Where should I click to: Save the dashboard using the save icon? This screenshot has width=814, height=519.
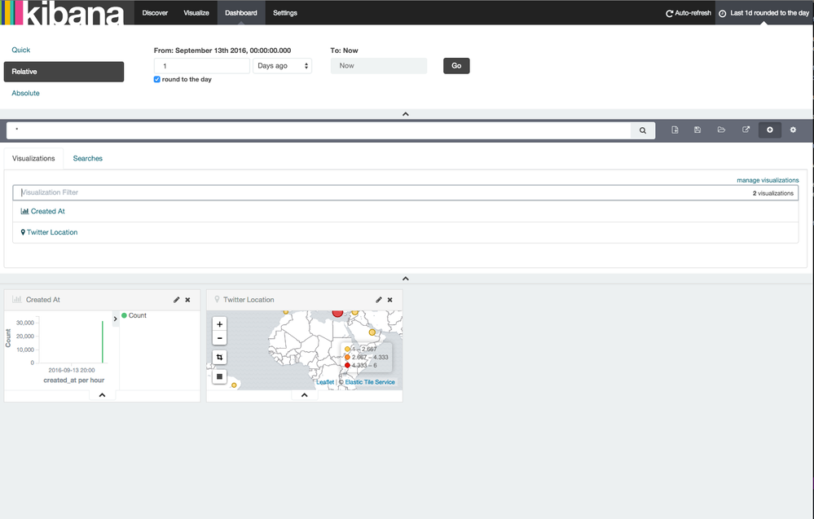click(697, 130)
